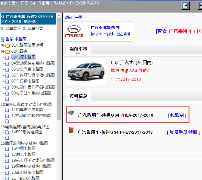Open 13电动座椅/座椅加热电路图
This screenshot has height=180, width=202.
[x=25, y=127]
